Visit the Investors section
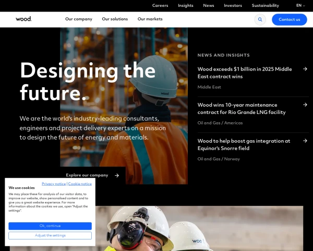 click(x=233, y=5)
